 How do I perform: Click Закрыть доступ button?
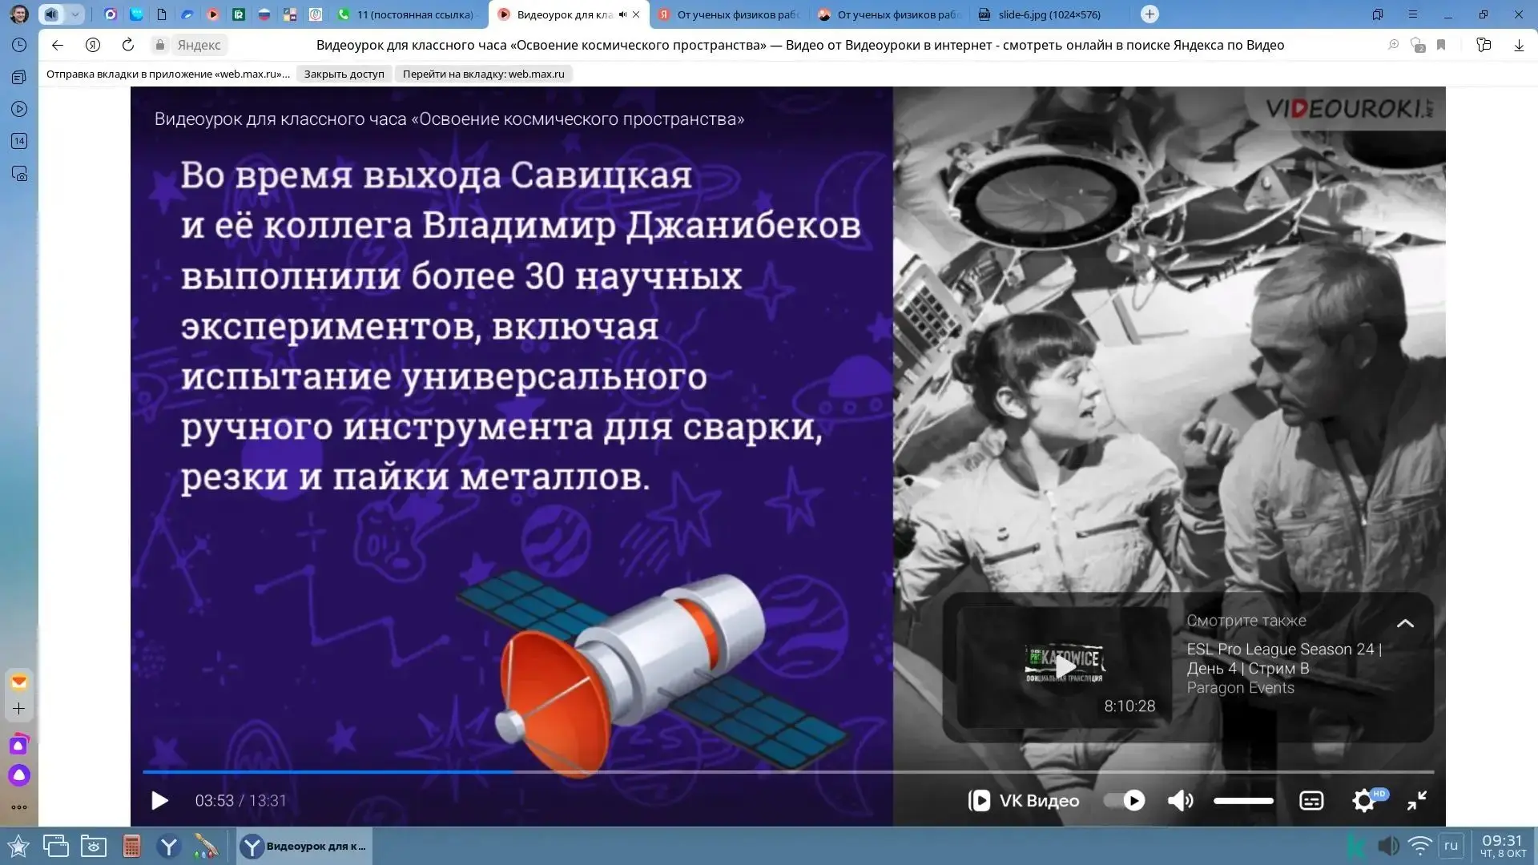344,74
